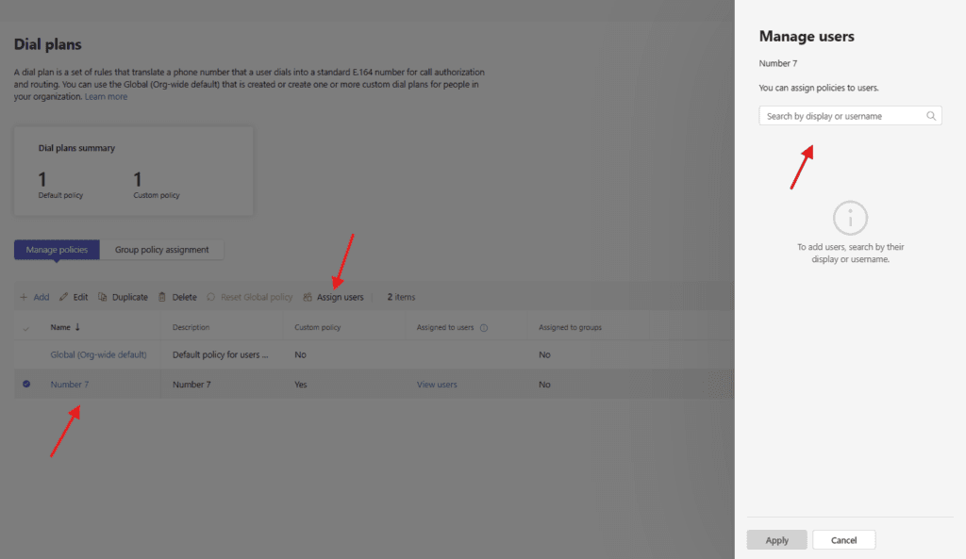Click the Delete trash icon

pyautogui.click(x=162, y=297)
